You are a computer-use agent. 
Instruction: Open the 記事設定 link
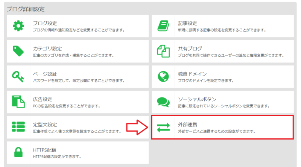(187, 23)
